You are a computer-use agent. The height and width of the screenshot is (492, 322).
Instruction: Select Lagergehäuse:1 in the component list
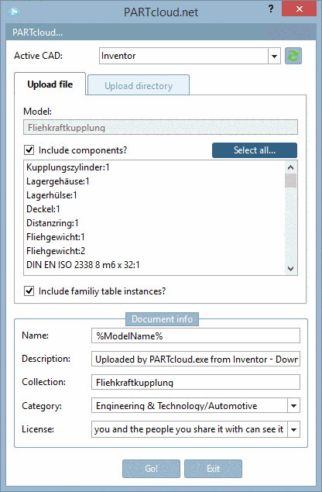58,181
